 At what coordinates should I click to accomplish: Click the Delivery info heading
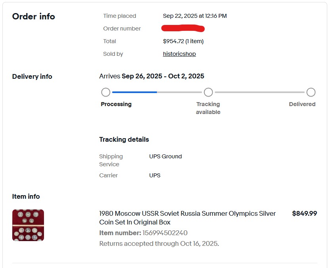(32, 76)
